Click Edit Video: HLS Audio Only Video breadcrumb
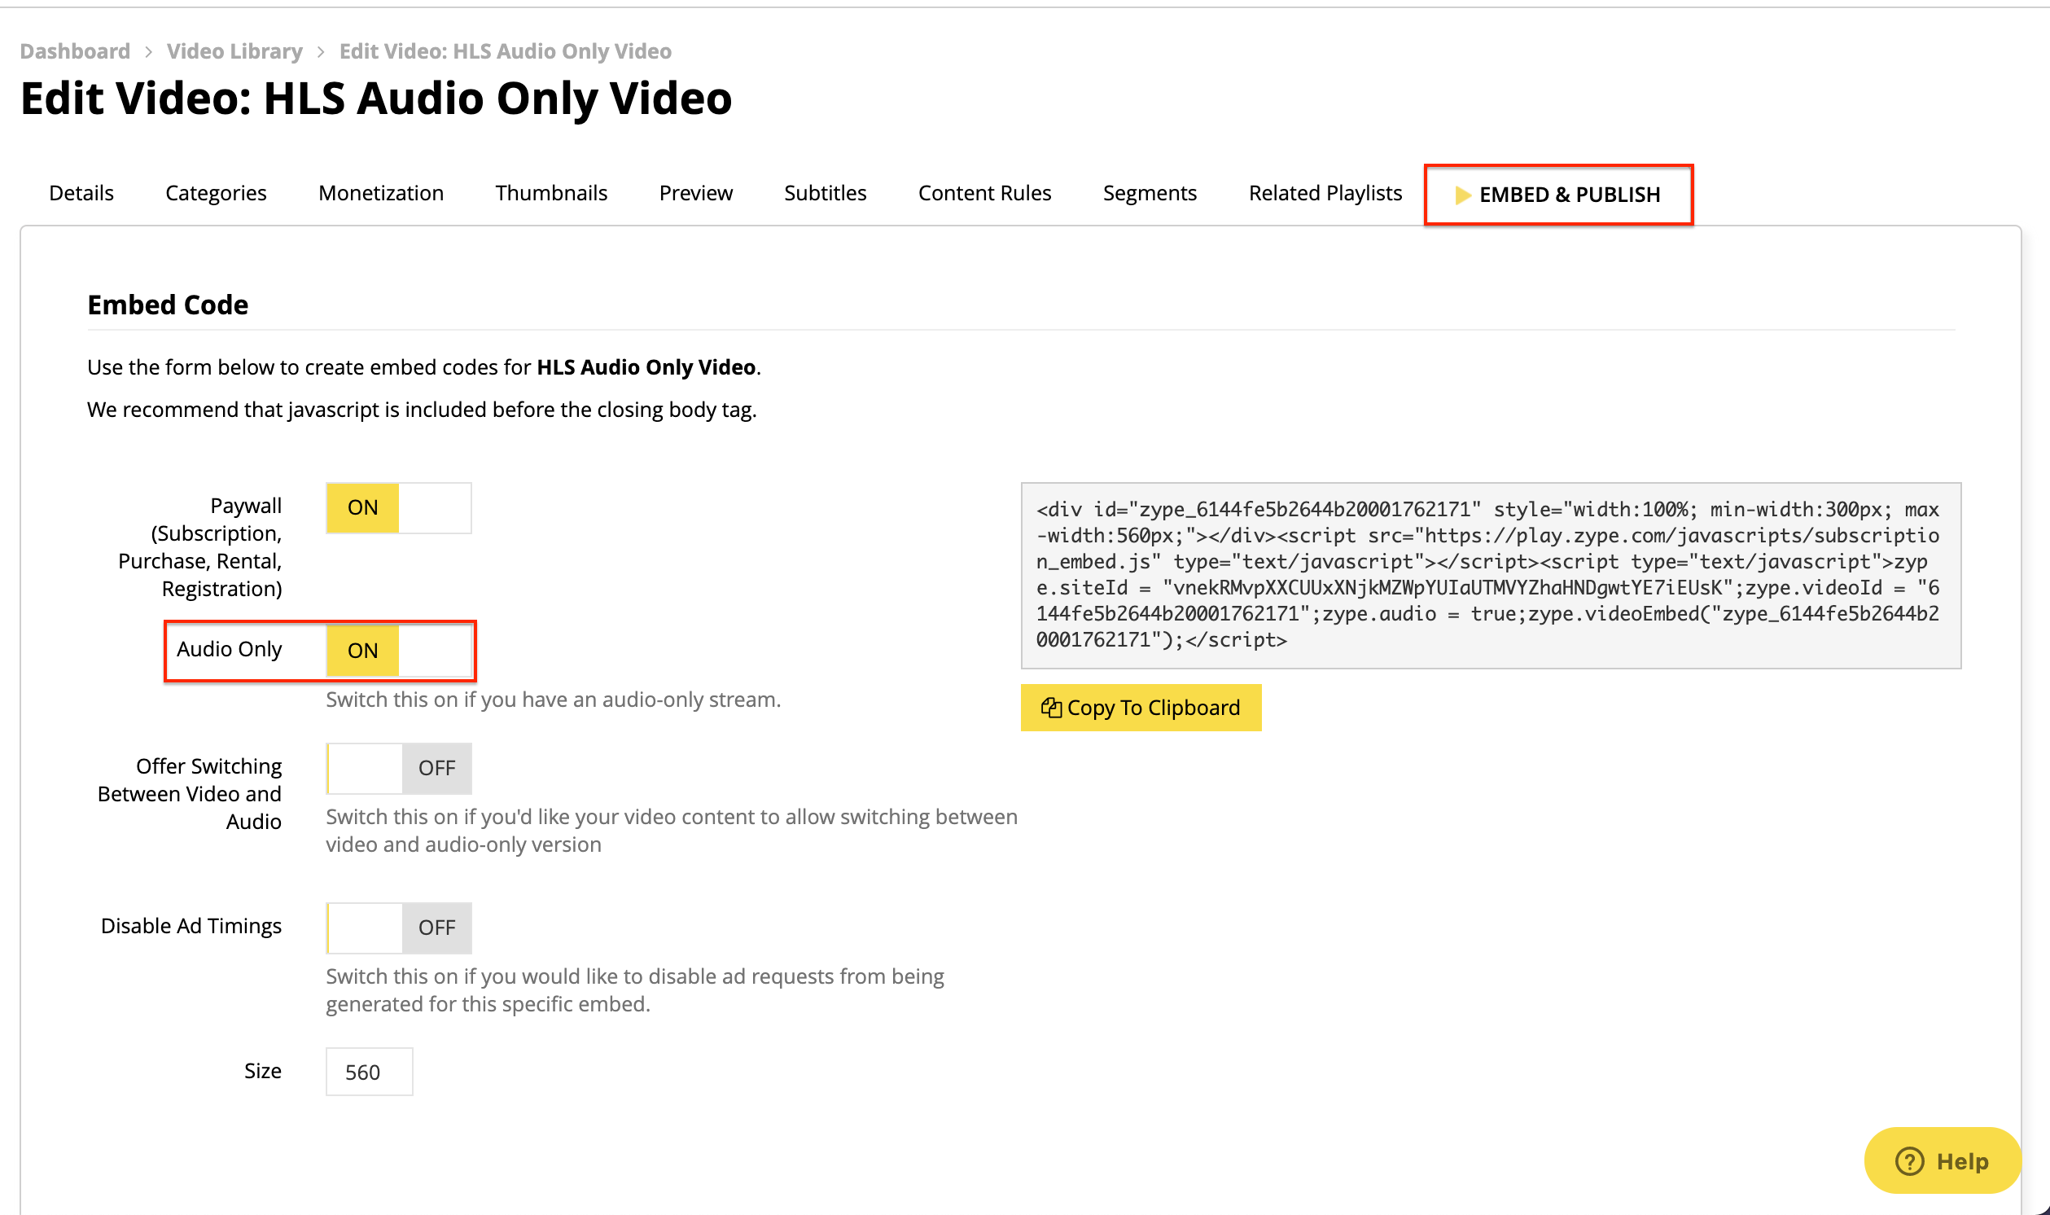Screen dimensions: 2050x1215 click(x=505, y=50)
